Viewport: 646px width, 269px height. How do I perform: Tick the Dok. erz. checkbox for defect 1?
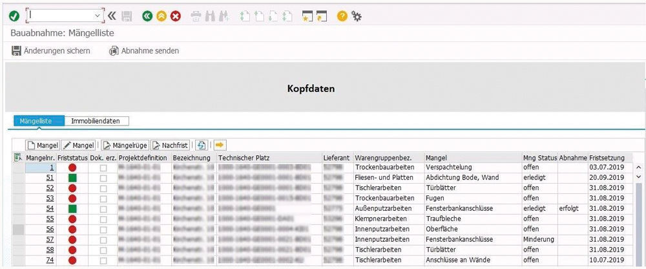[103, 167]
